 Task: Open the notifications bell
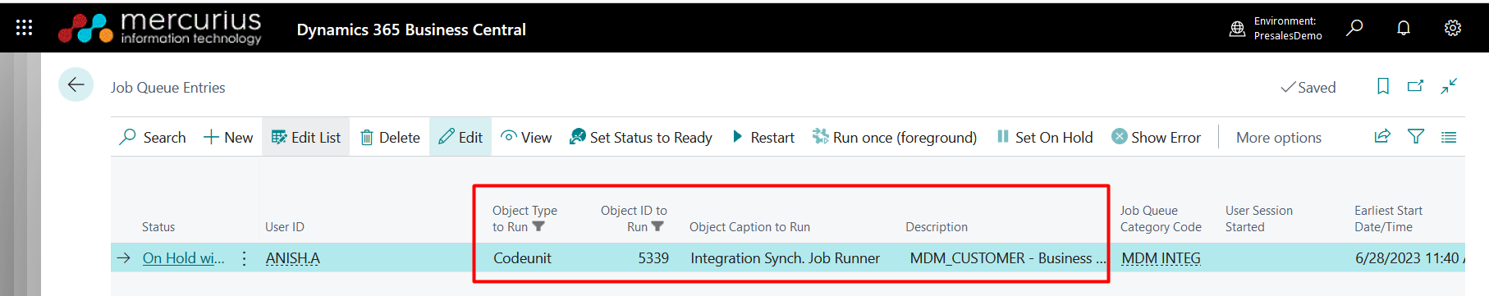pos(1404,28)
